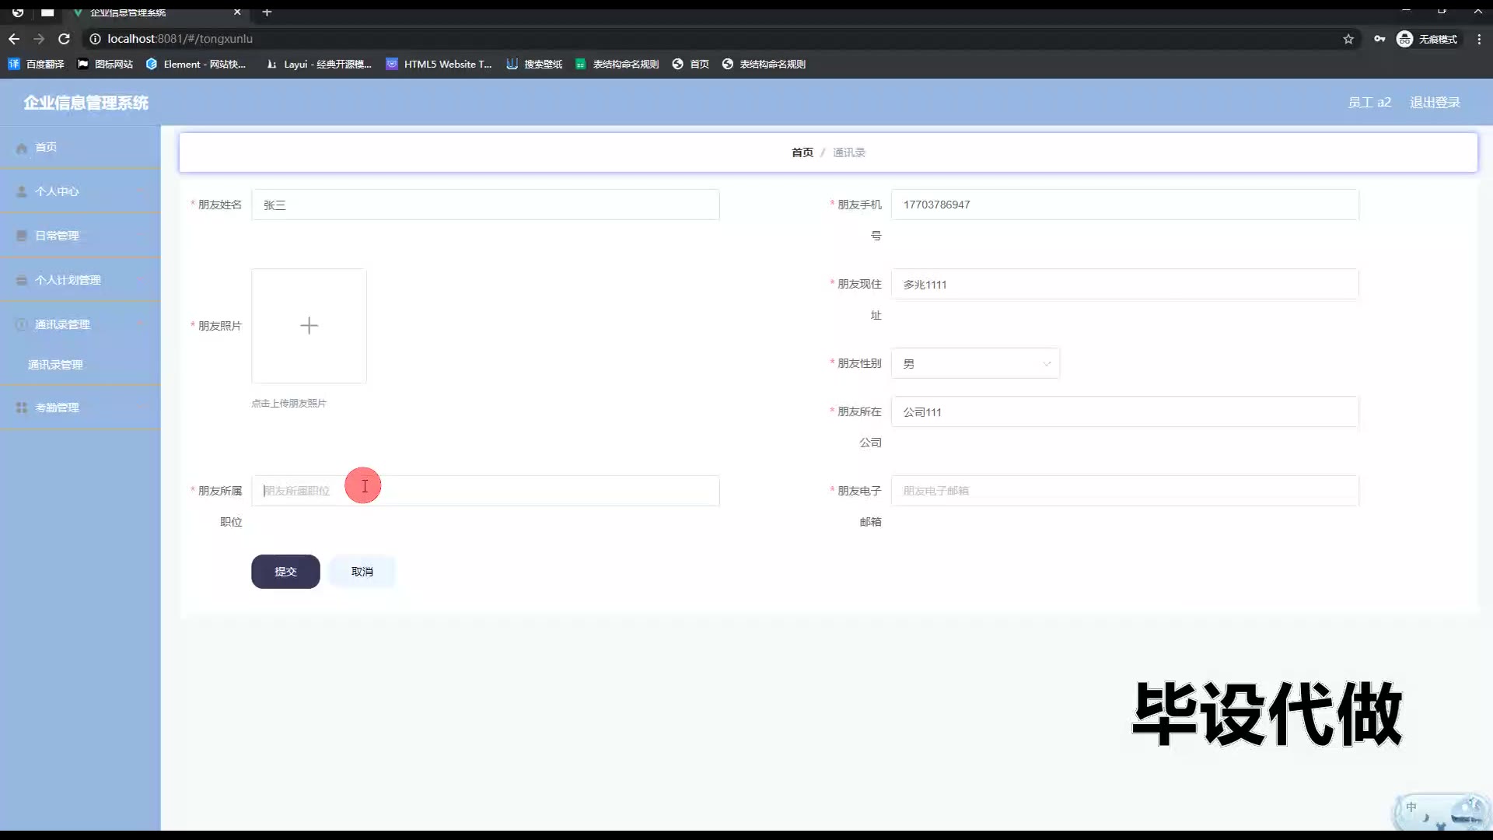
Task: Click the home icon in sidebar
Action: pos(22,148)
